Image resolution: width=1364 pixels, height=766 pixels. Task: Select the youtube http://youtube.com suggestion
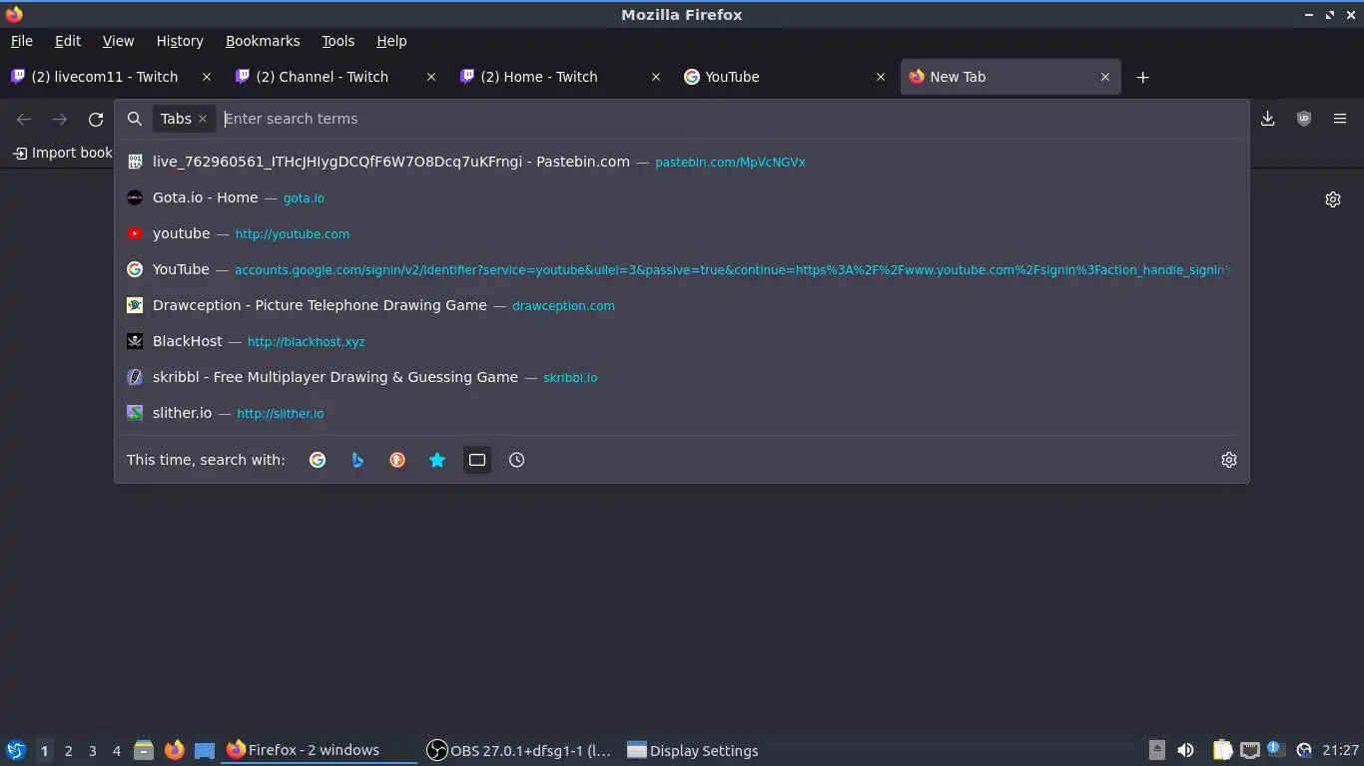(682, 233)
